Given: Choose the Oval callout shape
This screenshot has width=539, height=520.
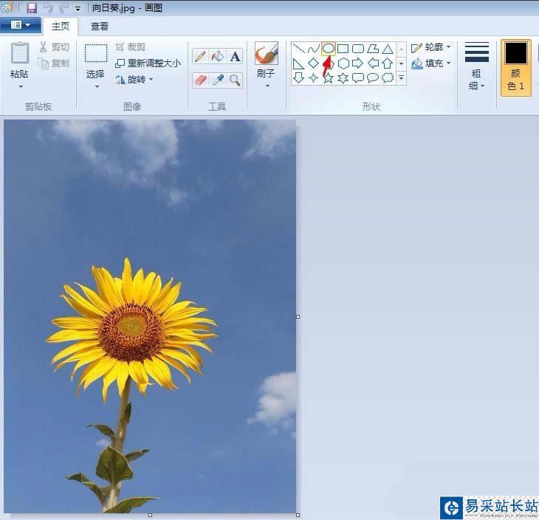Looking at the screenshot, I should point(373,78).
